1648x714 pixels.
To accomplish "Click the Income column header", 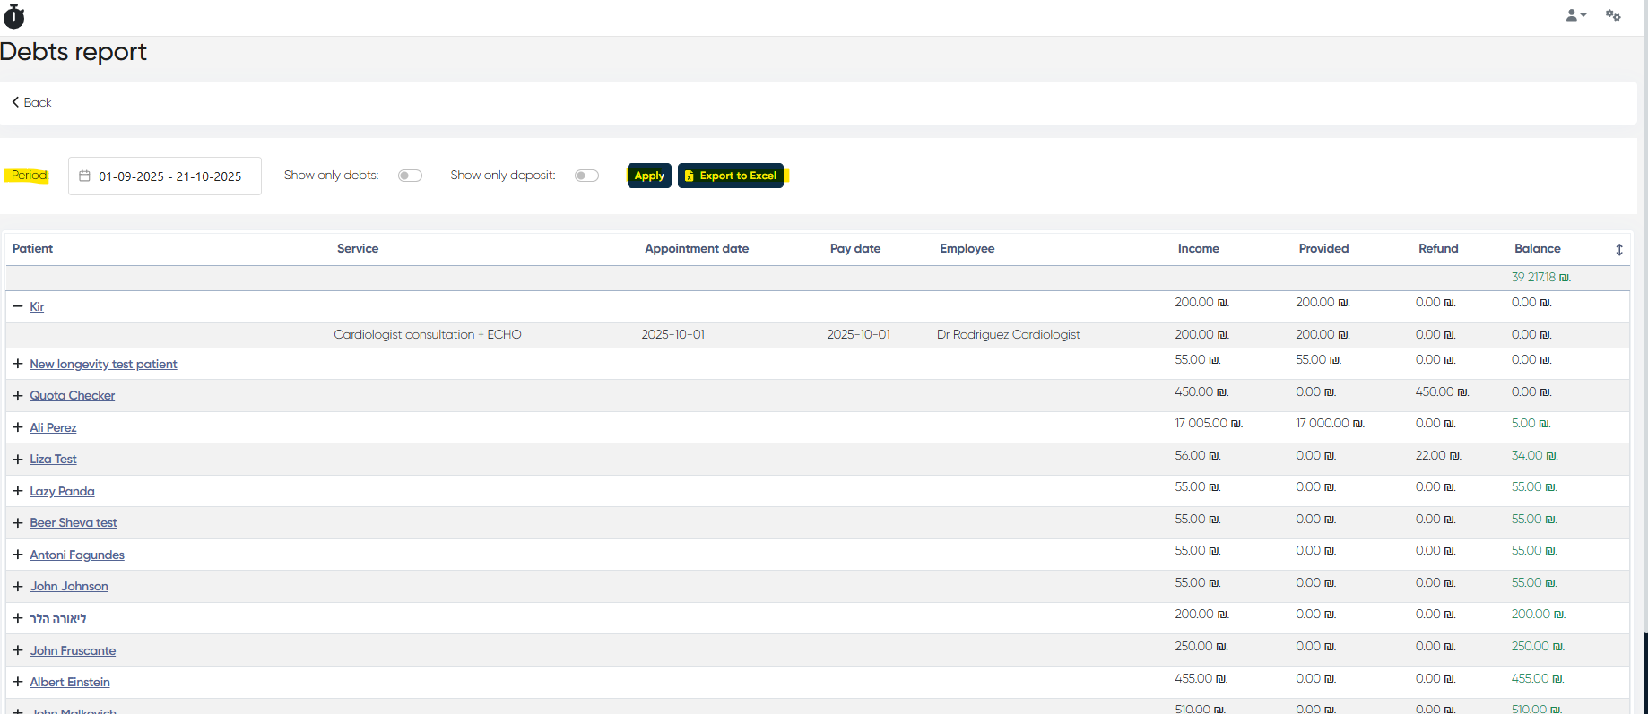I will pyautogui.click(x=1198, y=249).
